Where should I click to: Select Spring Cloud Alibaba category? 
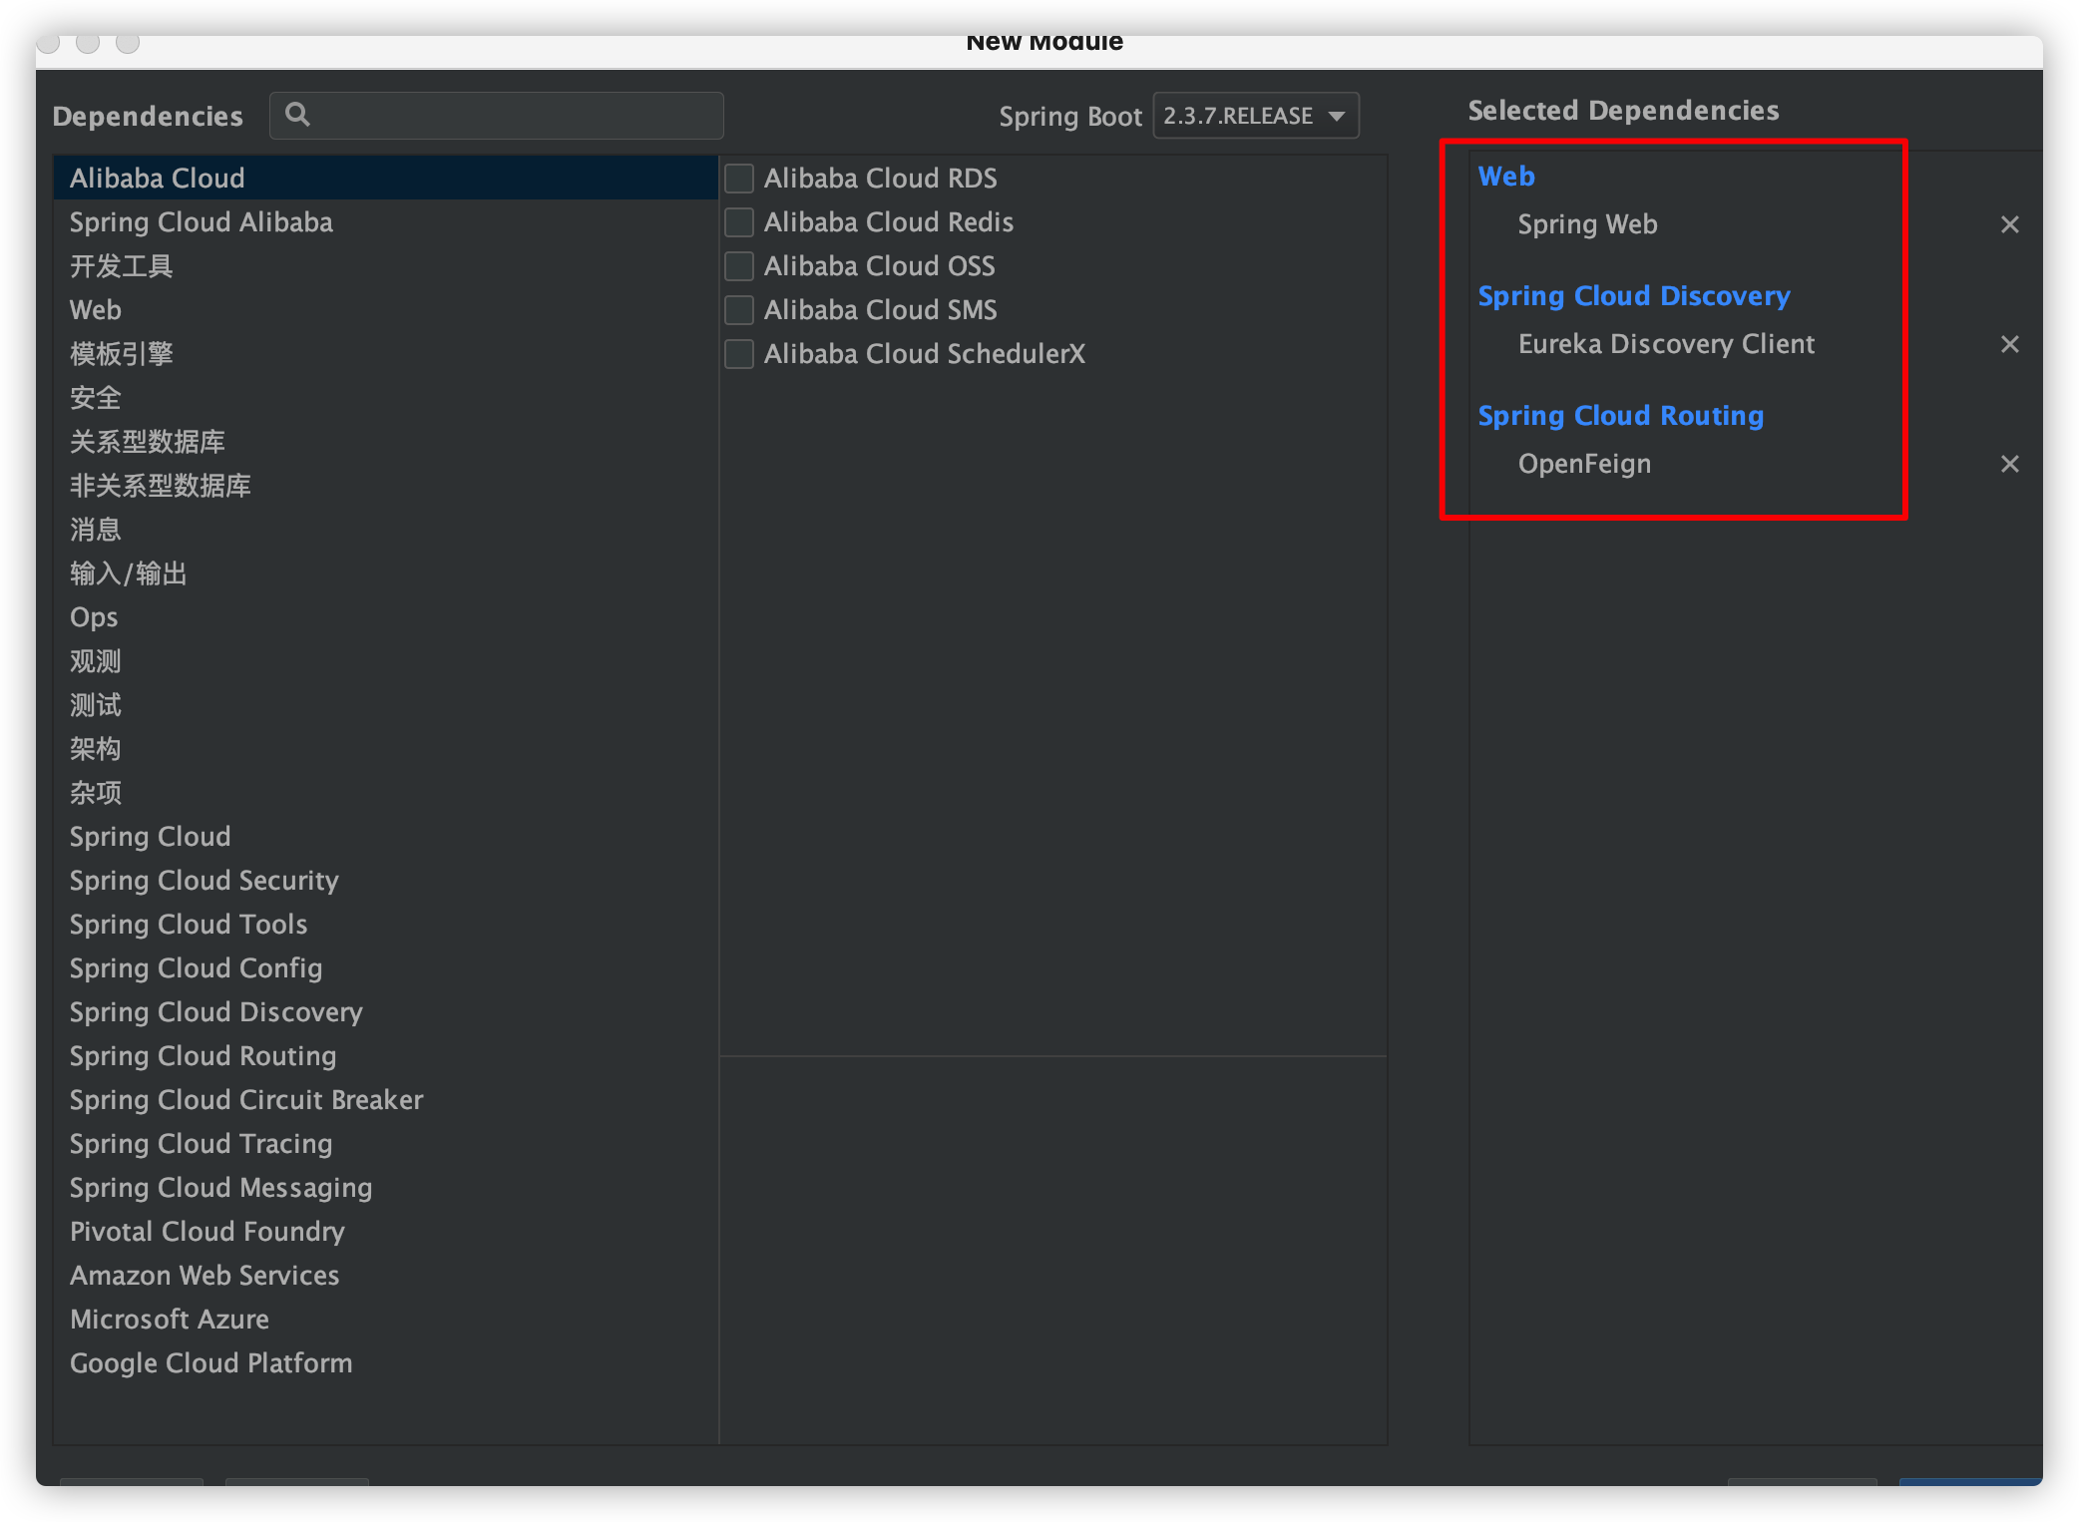tap(385, 222)
